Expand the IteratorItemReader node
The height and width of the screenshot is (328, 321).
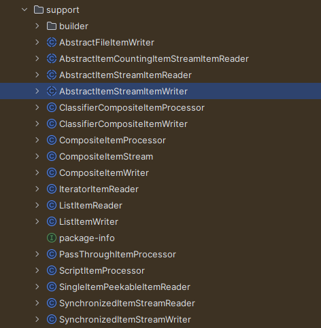[37, 189]
